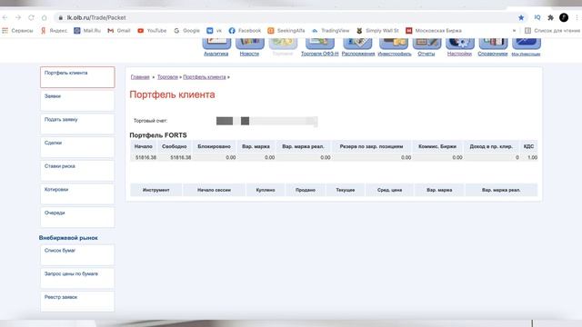Viewport: 582px width, 327px height.
Task: Go forward with browser forward arrow
Action: point(18,17)
